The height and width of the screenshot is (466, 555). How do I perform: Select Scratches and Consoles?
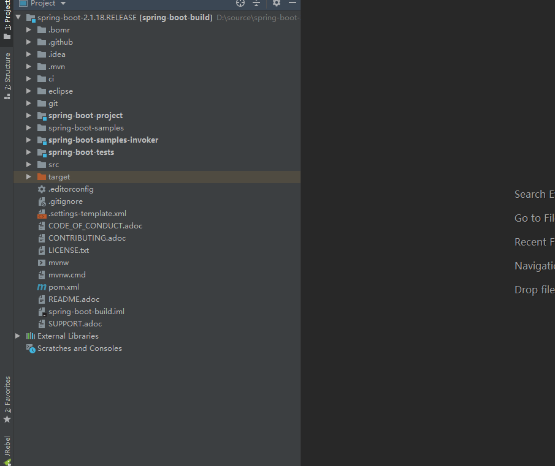[x=80, y=348]
